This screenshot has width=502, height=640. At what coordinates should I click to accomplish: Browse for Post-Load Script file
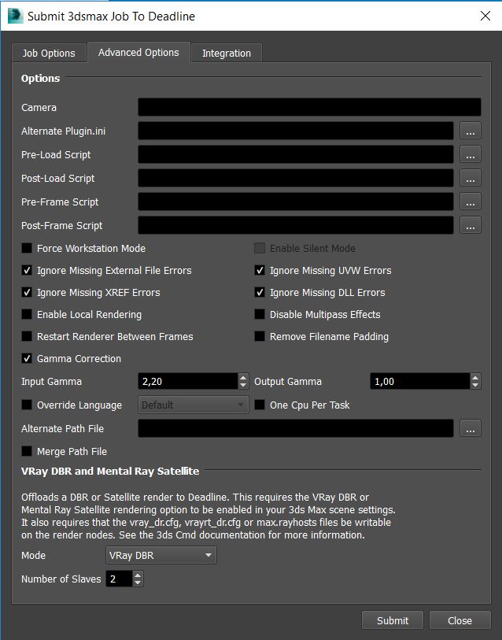470,178
